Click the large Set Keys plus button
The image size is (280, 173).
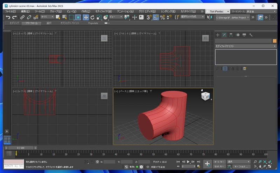[207, 164]
